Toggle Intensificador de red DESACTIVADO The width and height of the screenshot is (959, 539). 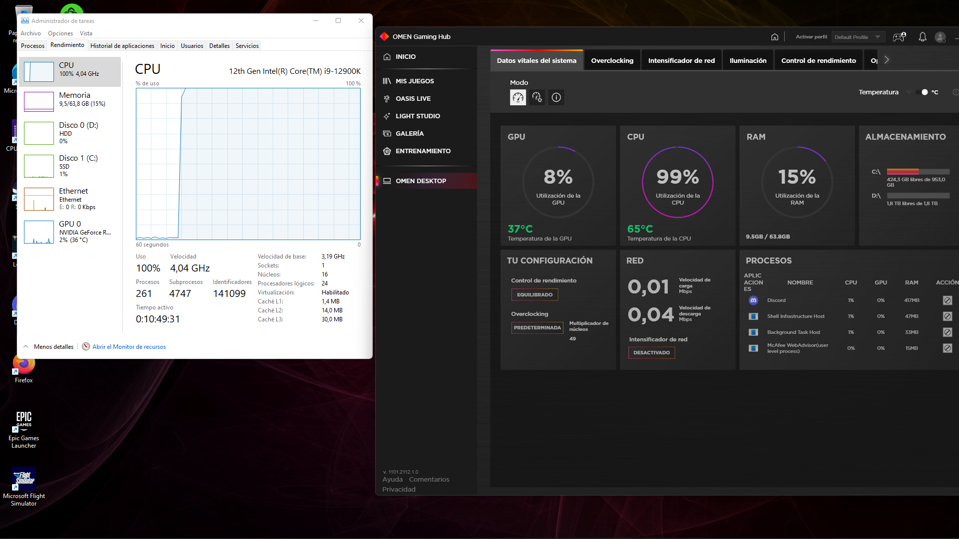tap(651, 353)
